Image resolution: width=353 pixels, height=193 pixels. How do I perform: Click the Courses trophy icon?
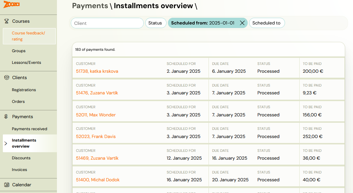pyautogui.click(x=6, y=21)
